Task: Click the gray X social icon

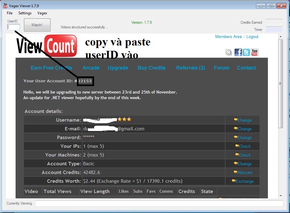Action: (x=229, y=52)
